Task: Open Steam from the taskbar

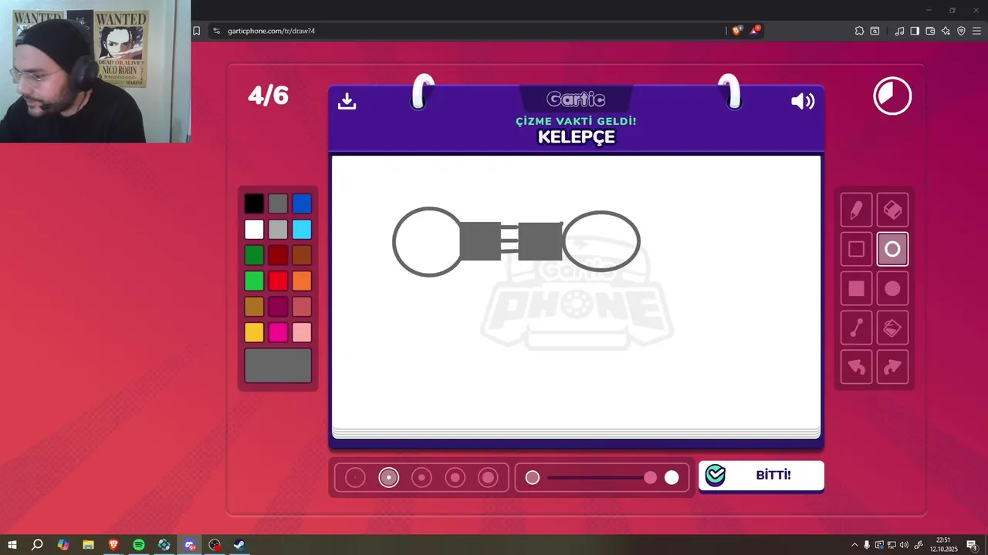Action: tap(240, 544)
